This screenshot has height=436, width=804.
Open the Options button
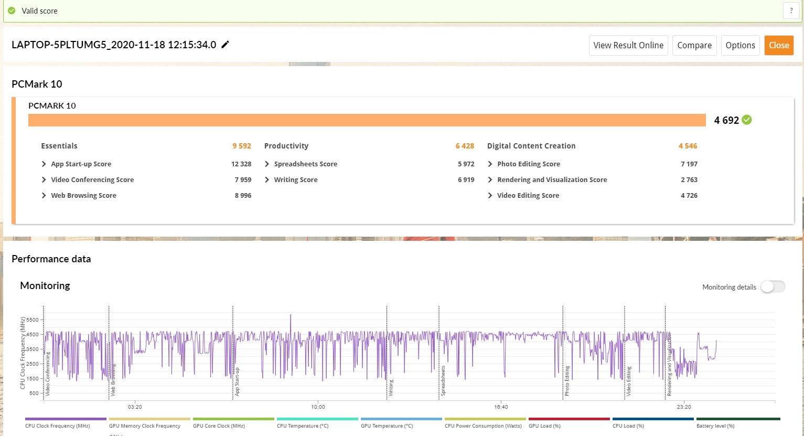tap(740, 45)
